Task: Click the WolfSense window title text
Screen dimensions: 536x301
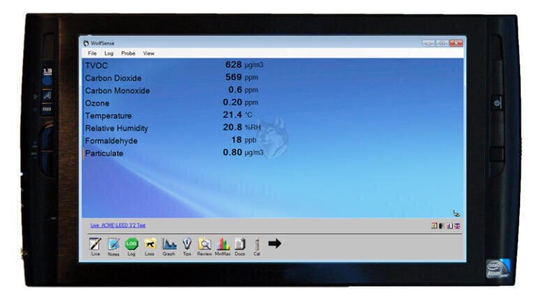Action: pos(103,43)
